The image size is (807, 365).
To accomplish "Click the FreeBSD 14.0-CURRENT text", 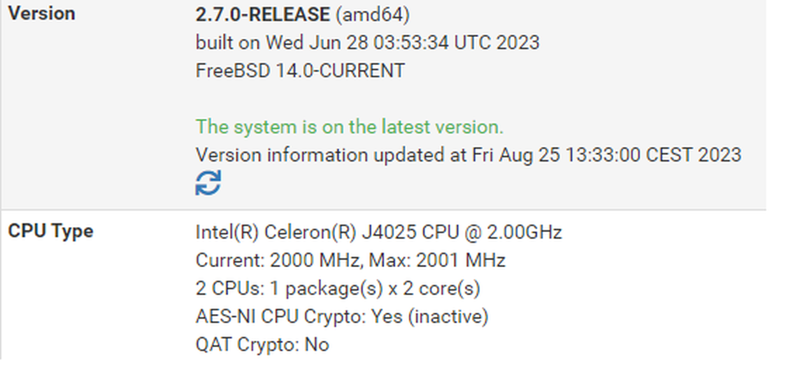I will 300,71.
